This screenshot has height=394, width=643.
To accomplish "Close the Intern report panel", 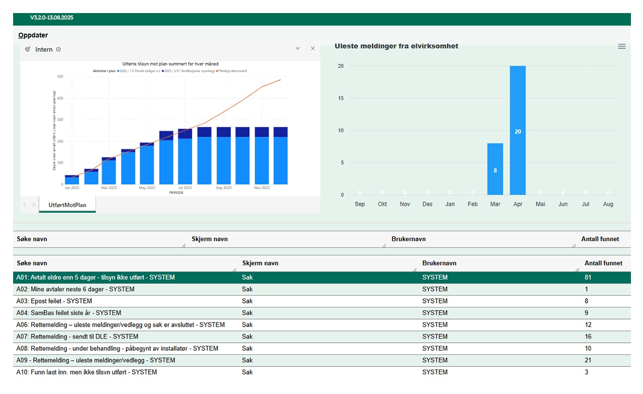I will (312, 49).
